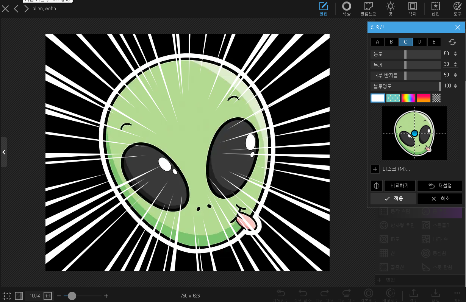Apply effect with 적용 button
The width and height of the screenshot is (466, 302).
(393, 199)
